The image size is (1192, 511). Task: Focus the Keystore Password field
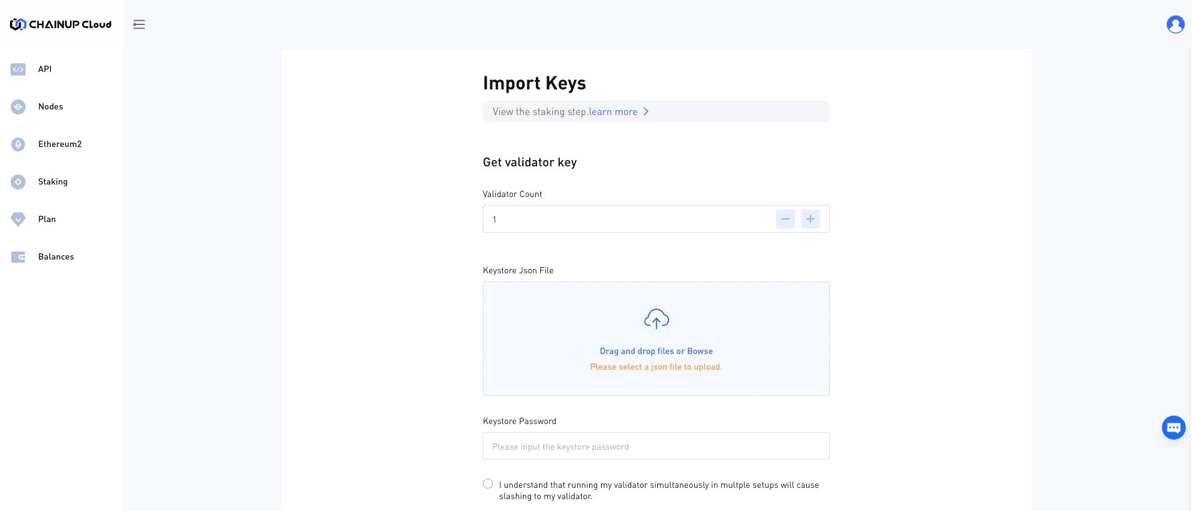pyautogui.click(x=656, y=447)
